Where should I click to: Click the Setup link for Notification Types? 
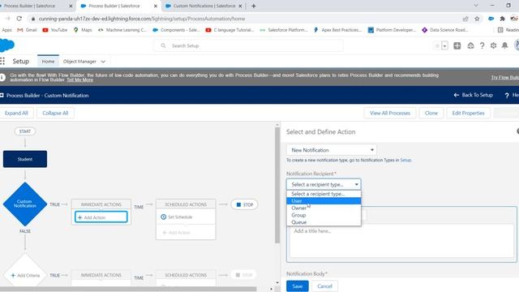coord(405,160)
